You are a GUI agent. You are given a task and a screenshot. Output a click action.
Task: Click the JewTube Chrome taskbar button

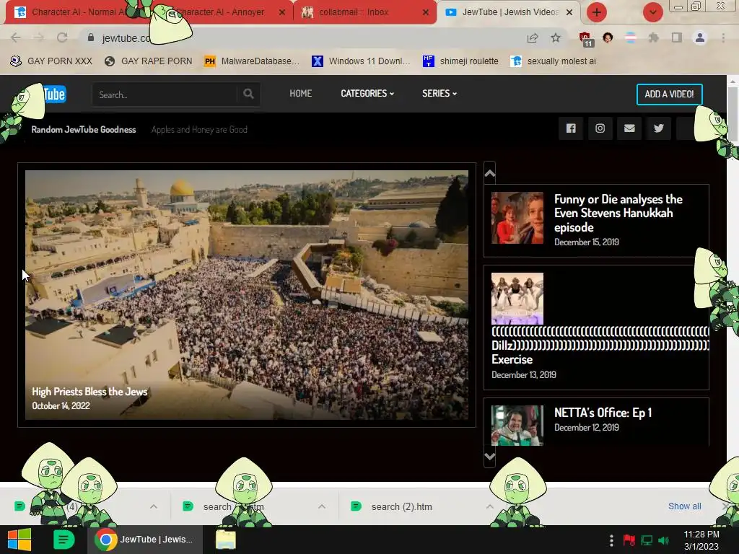[x=144, y=540]
